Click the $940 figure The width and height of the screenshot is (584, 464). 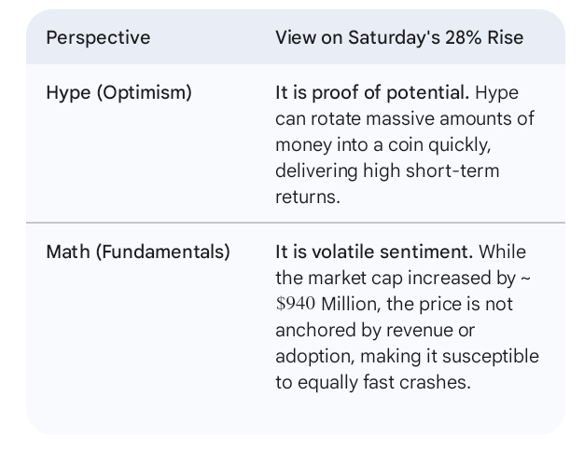[297, 304]
